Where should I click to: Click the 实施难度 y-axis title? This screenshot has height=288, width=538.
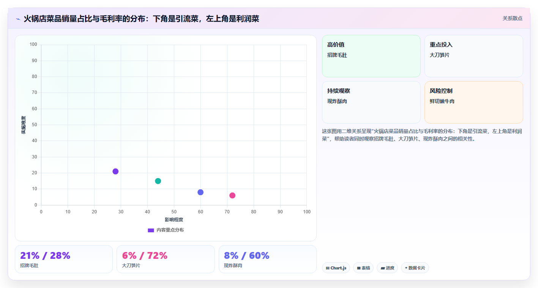click(x=24, y=125)
